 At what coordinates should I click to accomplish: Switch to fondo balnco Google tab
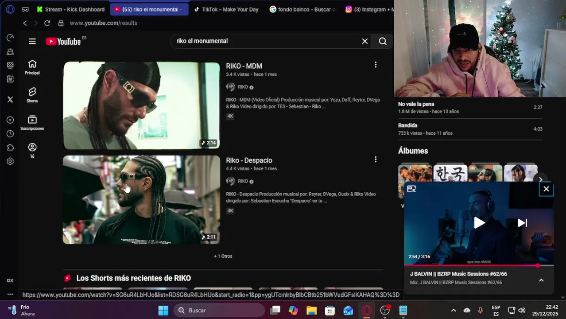pyautogui.click(x=303, y=9)
